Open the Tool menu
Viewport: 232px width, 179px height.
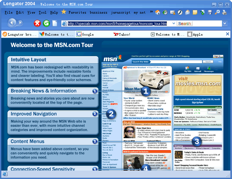coord(43,12)
